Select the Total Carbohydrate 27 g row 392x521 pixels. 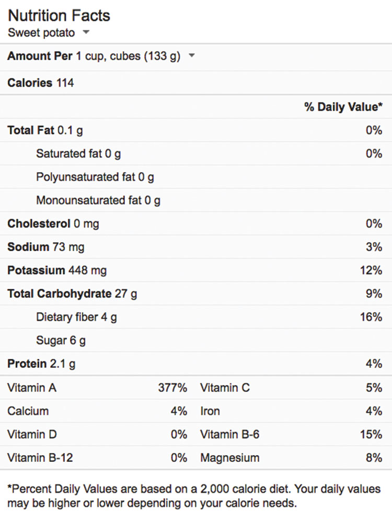click(x=72, y=294)
